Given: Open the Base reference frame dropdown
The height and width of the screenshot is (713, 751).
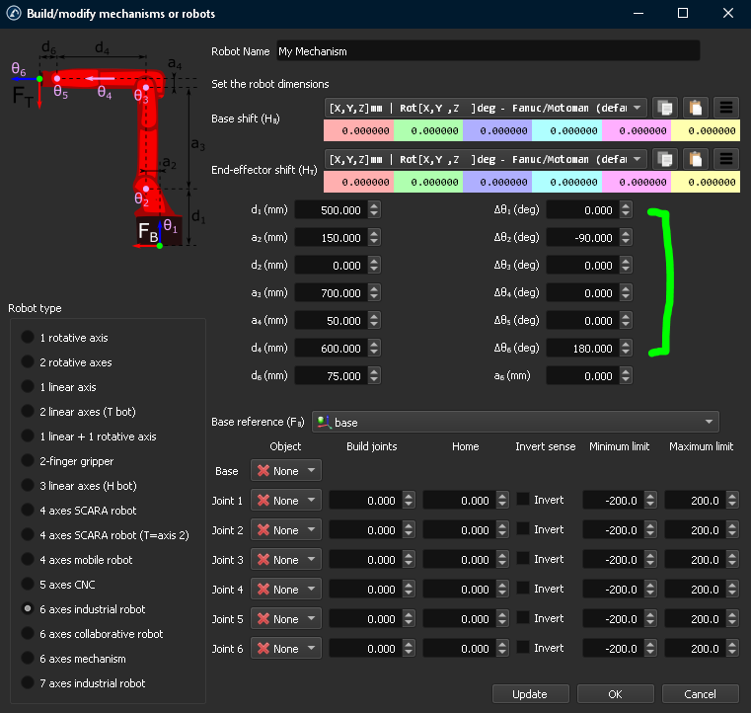Looking at the screenshot, I should pyautogui.click(x=515, y=423).
